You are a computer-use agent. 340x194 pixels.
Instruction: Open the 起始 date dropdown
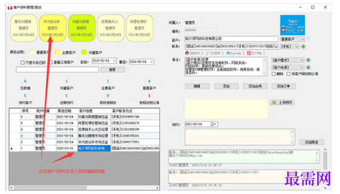coord(114,61)
